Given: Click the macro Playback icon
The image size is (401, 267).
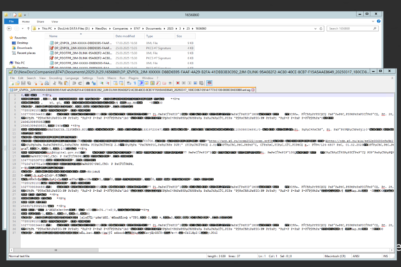Looking at the screenshot, I should tap(189, 83).
